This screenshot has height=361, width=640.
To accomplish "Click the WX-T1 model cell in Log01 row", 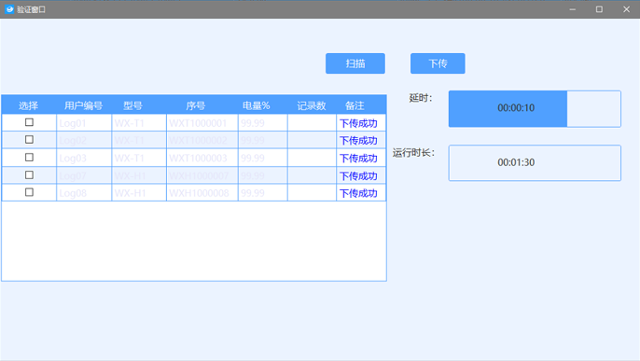I will coord(139,123).
